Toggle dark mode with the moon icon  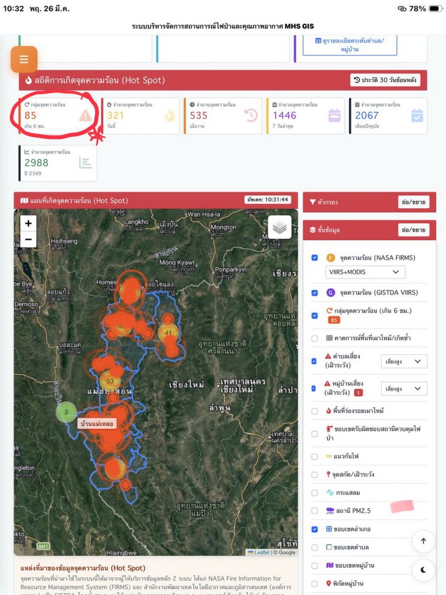click(x=423, y=570)
